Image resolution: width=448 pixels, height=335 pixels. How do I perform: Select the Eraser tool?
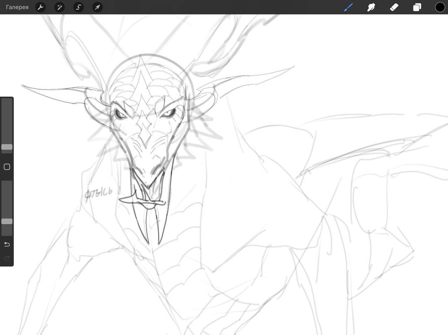tap(394, 7)
